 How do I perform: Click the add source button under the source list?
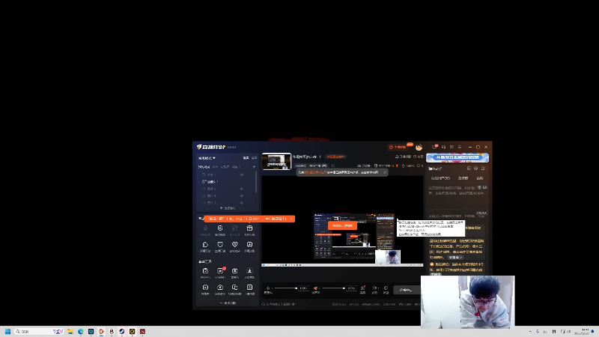pyautogui.click(x=228, y=208)
